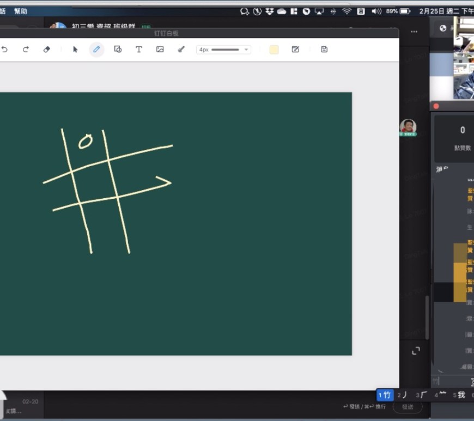
Task: Select input candidate 1 竹
Action: [x=385, y=395]
